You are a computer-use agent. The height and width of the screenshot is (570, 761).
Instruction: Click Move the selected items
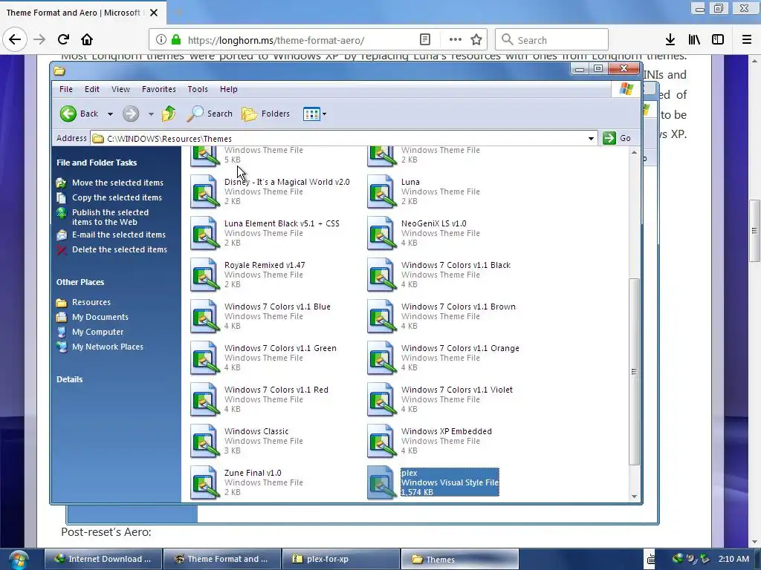(117, 183)
